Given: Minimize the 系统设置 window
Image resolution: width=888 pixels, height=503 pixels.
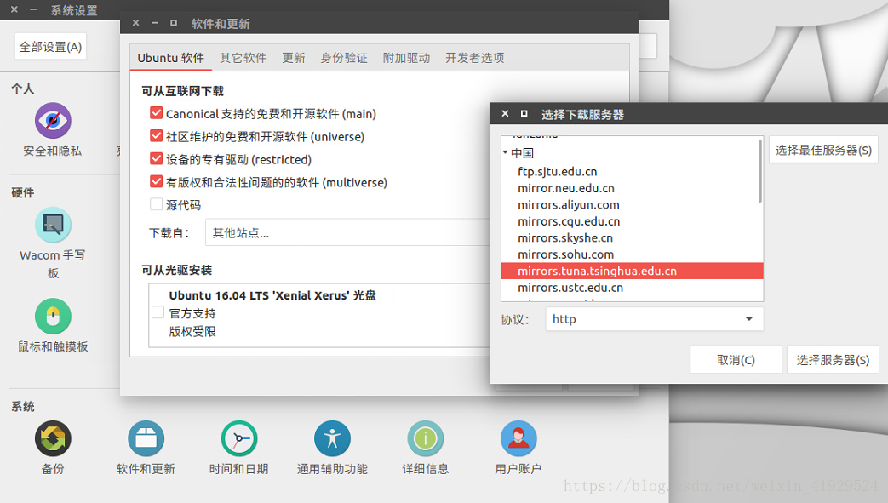Looking at the screenshot, I should coord(33,9).
